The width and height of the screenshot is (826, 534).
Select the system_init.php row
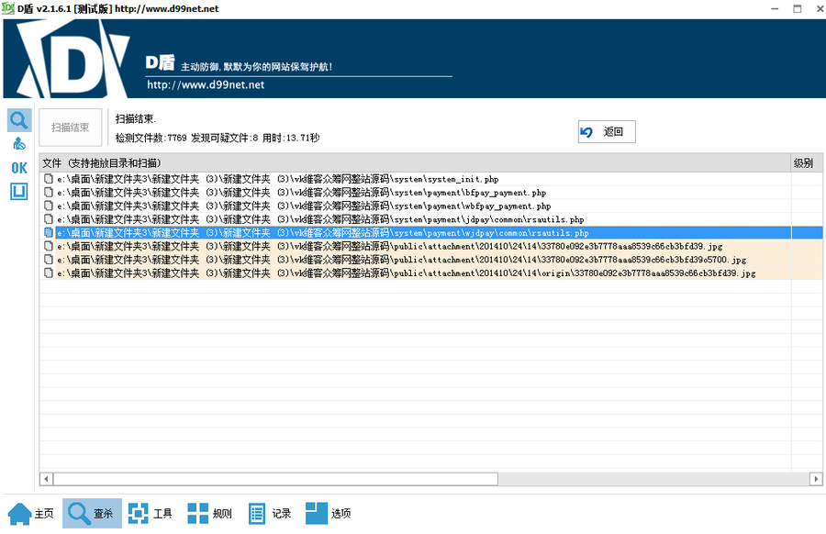point(431,179)
